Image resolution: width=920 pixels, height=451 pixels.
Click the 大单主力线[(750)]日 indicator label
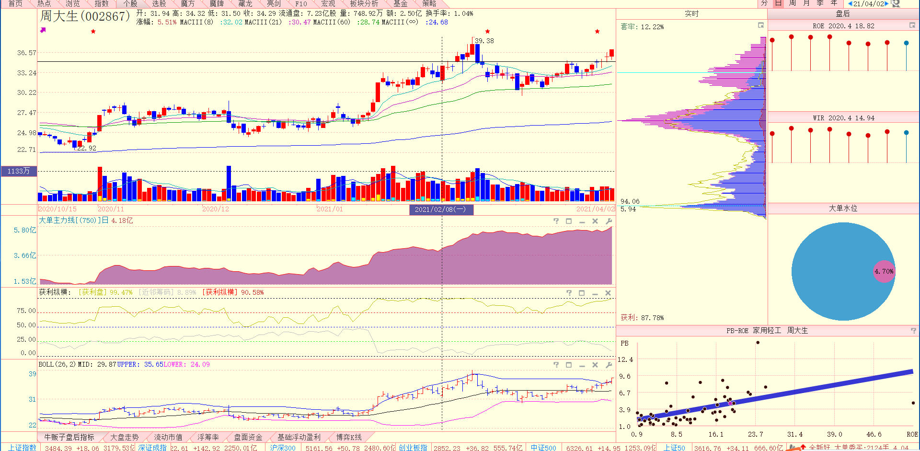click(74, 220)
